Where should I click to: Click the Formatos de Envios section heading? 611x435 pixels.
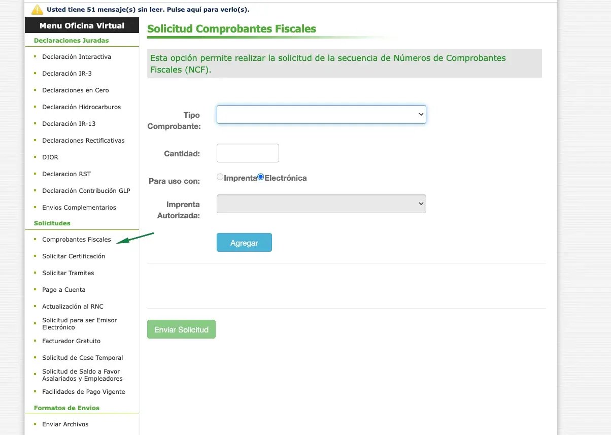pyautogui.click(x=66, y=408)
